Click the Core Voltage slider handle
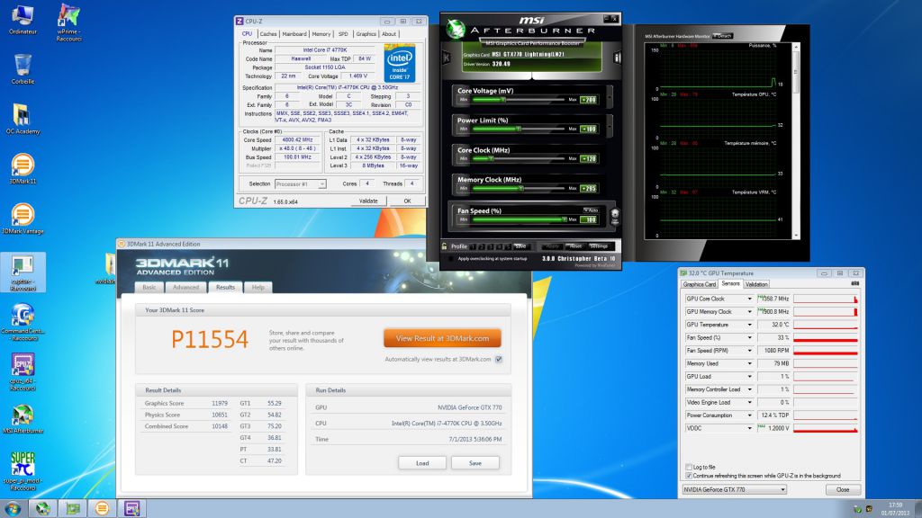 click(x=502, y=100)
